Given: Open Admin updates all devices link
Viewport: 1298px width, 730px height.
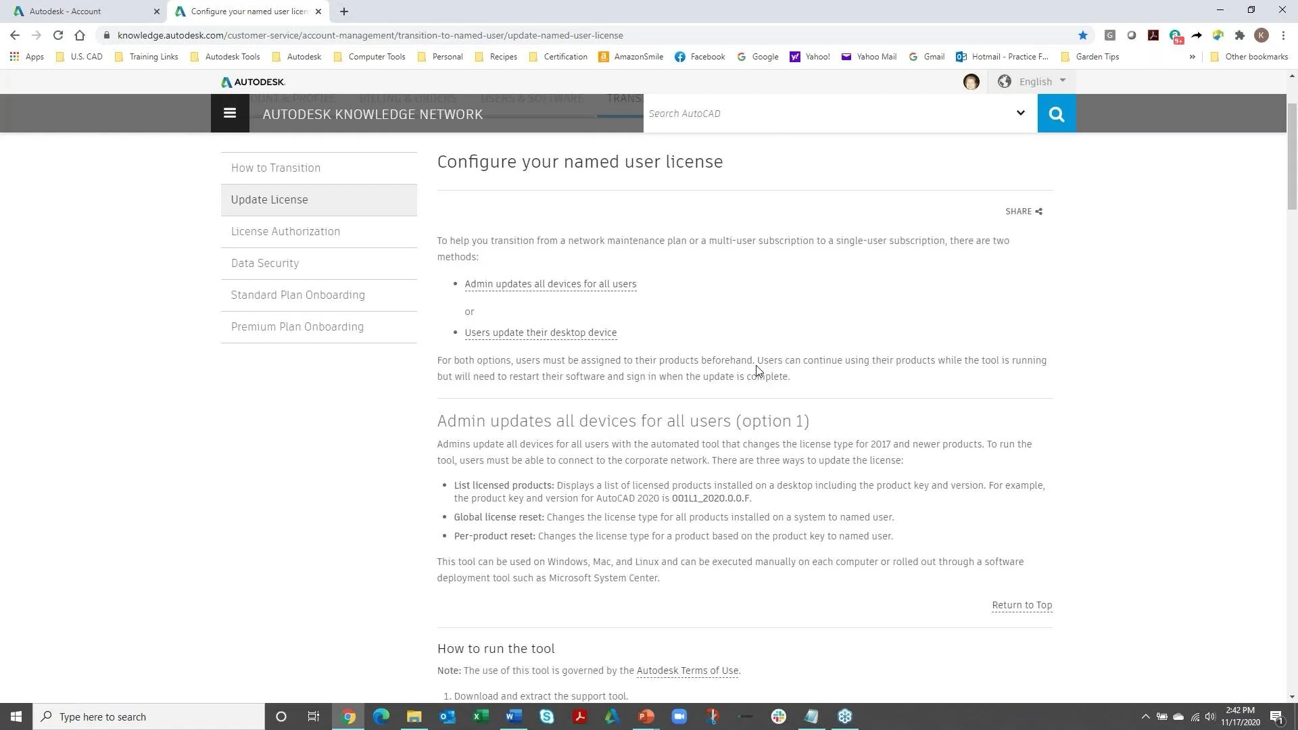Looking at the screenshot, I should click(x=550, y=284).
